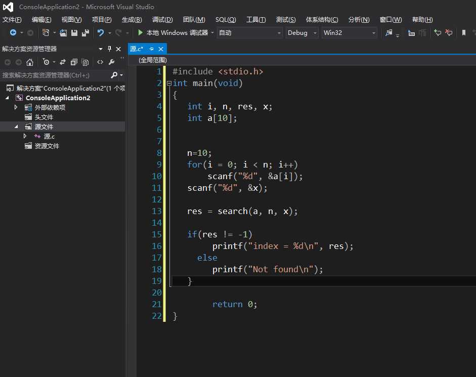Open the 视图(V) menu
This screenshot has height=377, width=476.
pyautogui.click(x=72, y=20)
